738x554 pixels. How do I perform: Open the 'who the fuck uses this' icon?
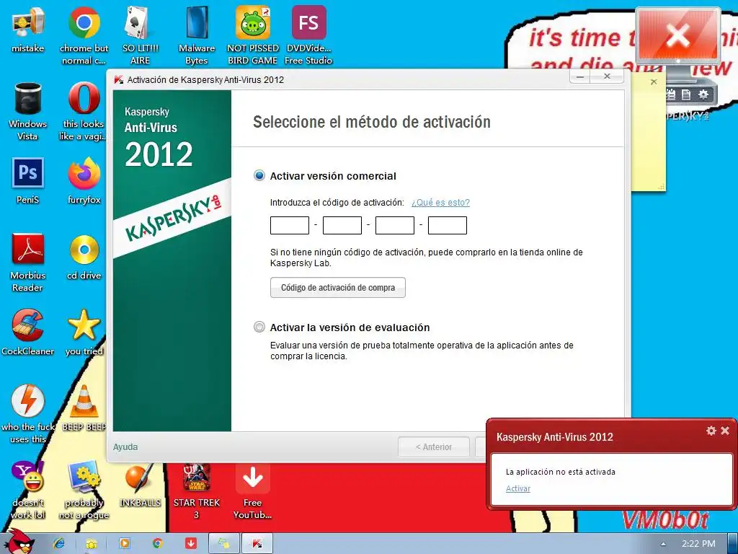point(28,414)
